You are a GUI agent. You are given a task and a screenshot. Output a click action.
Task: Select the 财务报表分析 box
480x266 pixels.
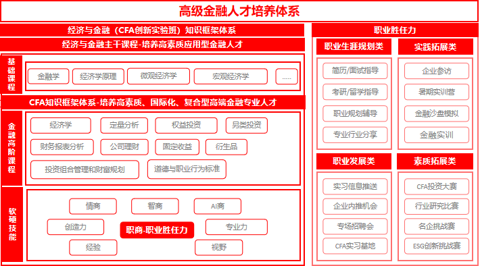(x=62, y=147)
